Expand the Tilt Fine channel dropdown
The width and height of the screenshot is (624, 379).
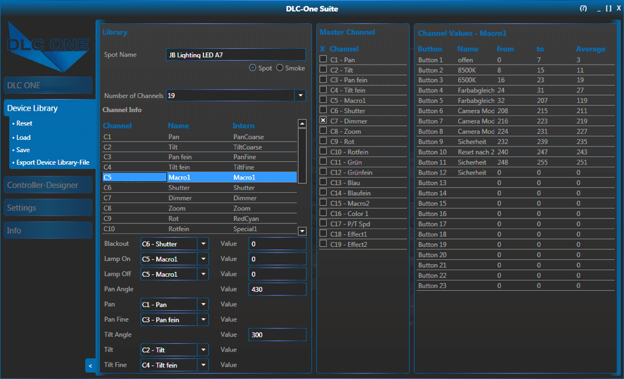[x=202, y=365]
